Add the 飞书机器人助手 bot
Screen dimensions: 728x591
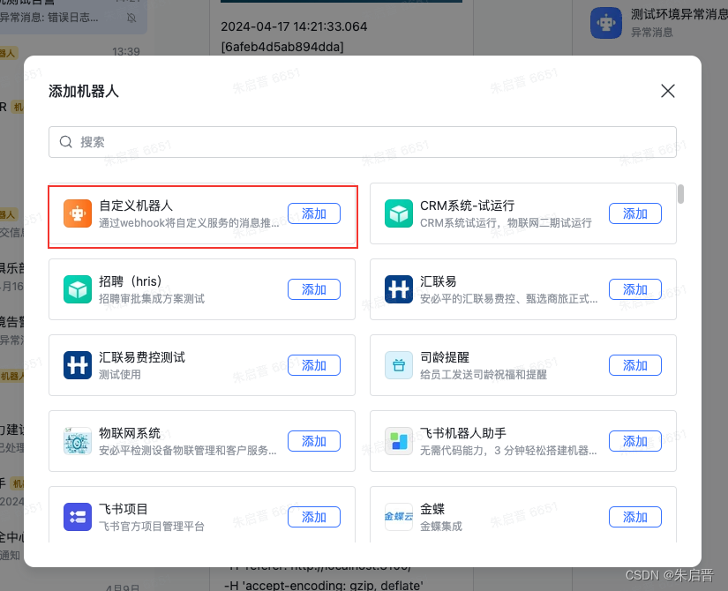pyautogui.click(x=635, y=441)
